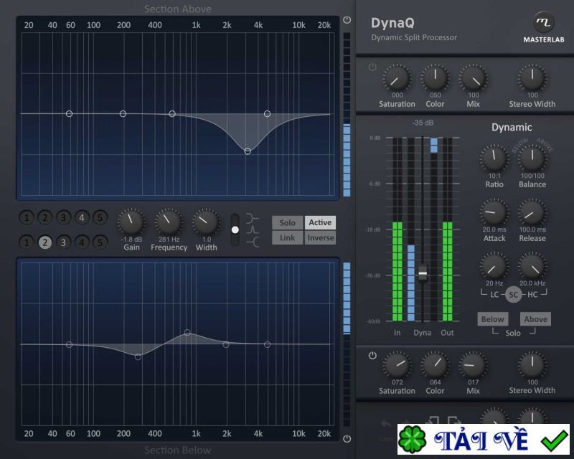Click power icon beside Saturation 072 knob
Viewport: 574px width, 459px height.
(x=372, y=355)
